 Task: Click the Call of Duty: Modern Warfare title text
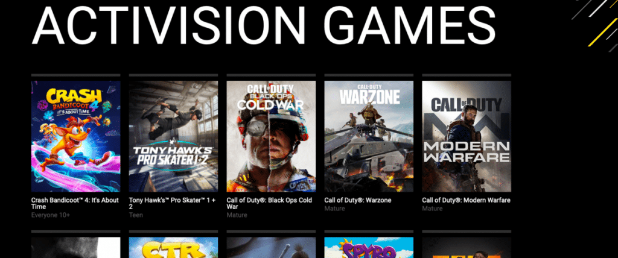467,200
